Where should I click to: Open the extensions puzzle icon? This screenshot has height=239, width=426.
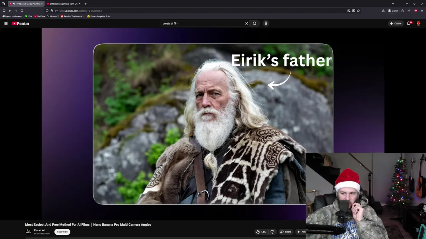403,11
